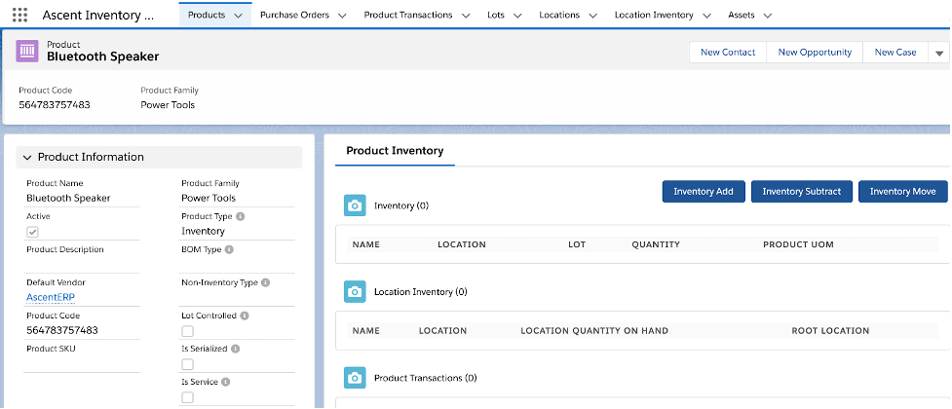Click the purple Product record icon
952x409 pixels.
tap(27, 52)
